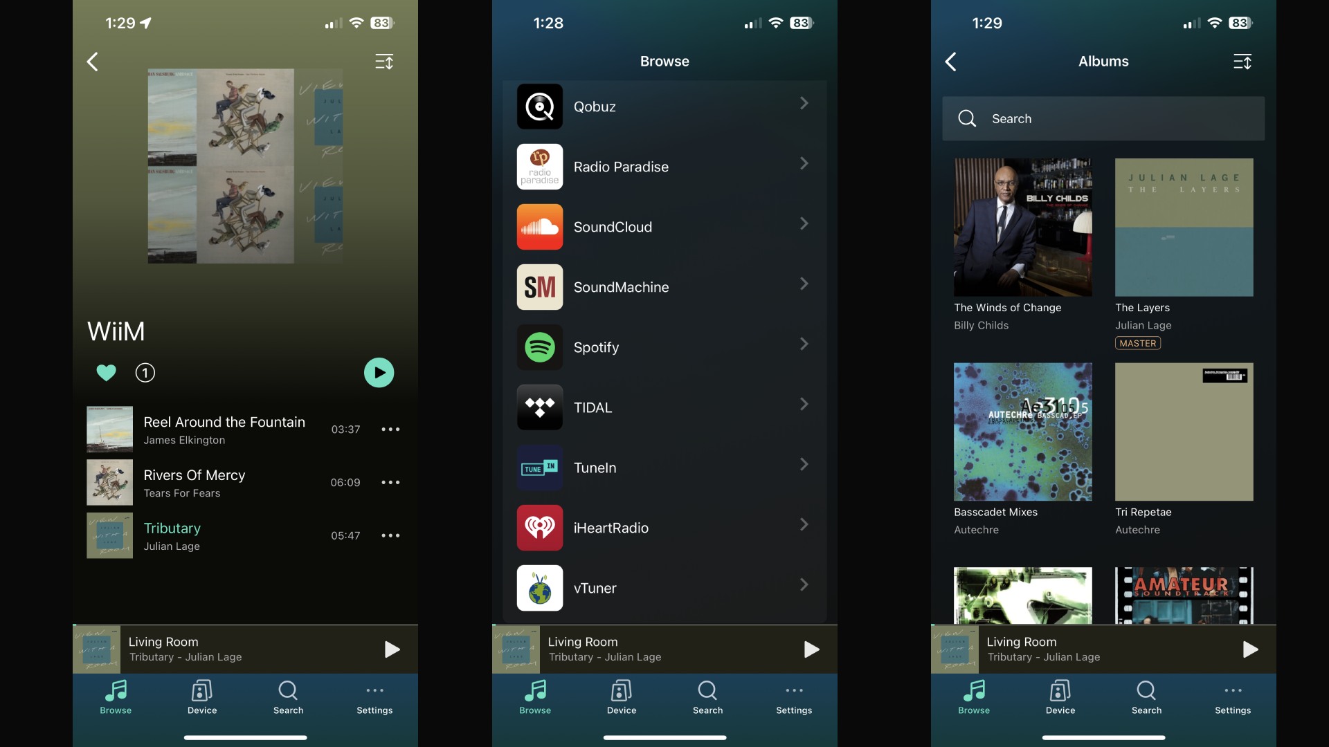Select the Device tab at bottom
Image resolution: width=1329 pixels, height=747 pixels.
pos(201,697)
